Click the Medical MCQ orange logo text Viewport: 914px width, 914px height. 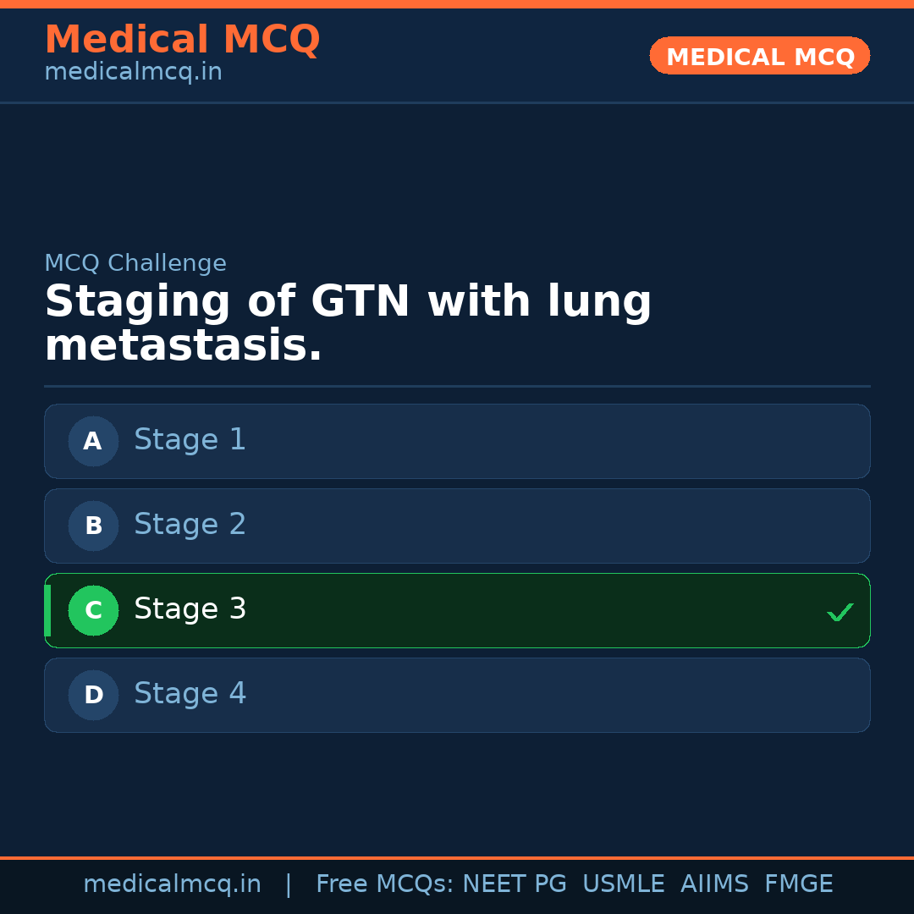click(x=182, y=40)
